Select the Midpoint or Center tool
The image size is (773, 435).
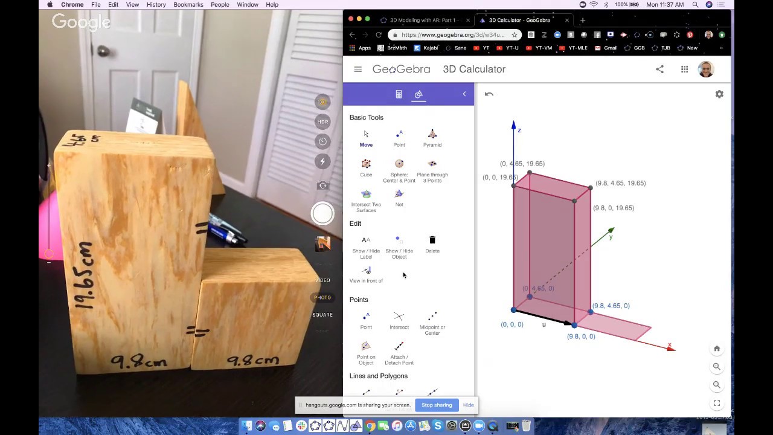432,323
